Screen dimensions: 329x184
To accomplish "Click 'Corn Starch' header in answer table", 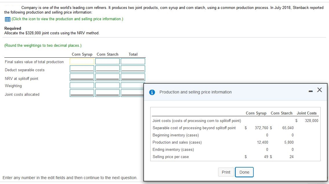I will coord(107,54).
